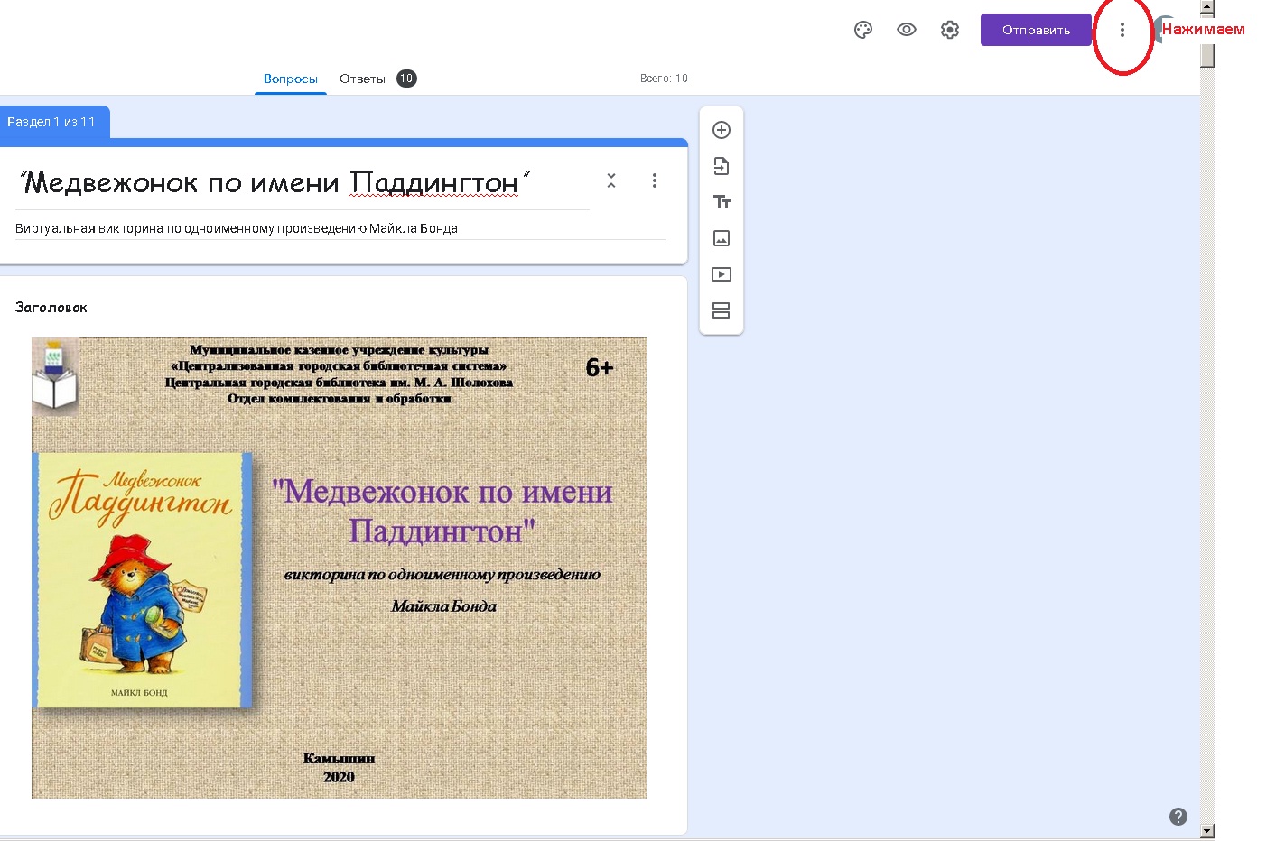
Task: Add a question with the plus icon
Action: [722, 130]
